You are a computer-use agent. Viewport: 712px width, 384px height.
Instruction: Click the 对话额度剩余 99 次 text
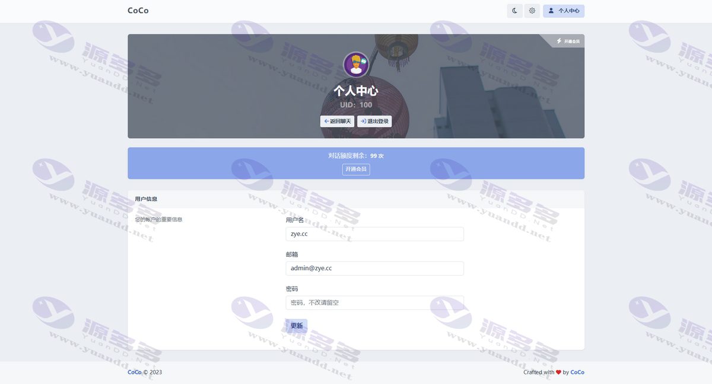(356, 156)
